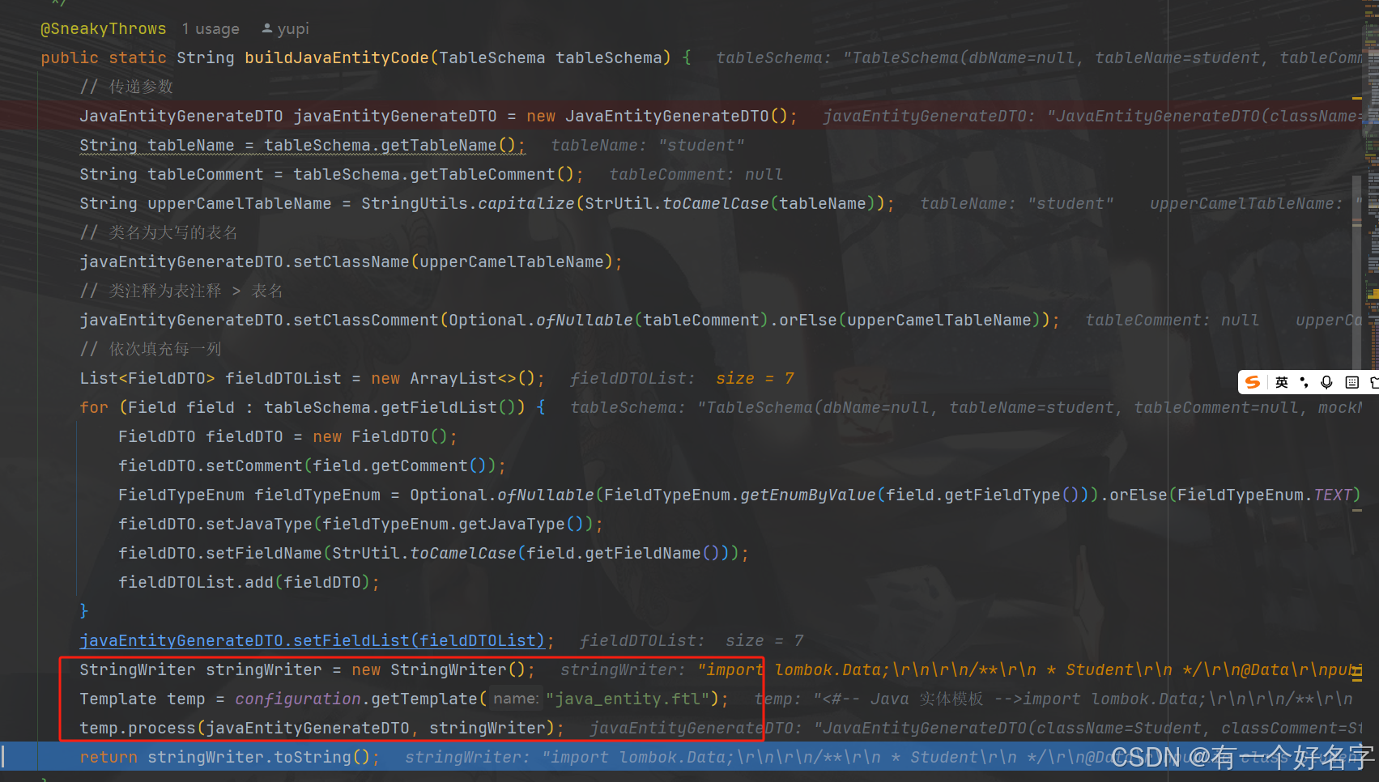The image size is (1379, 782).
Task: Toggle the 英 Chinese/English input mode
Action: 1281,382
